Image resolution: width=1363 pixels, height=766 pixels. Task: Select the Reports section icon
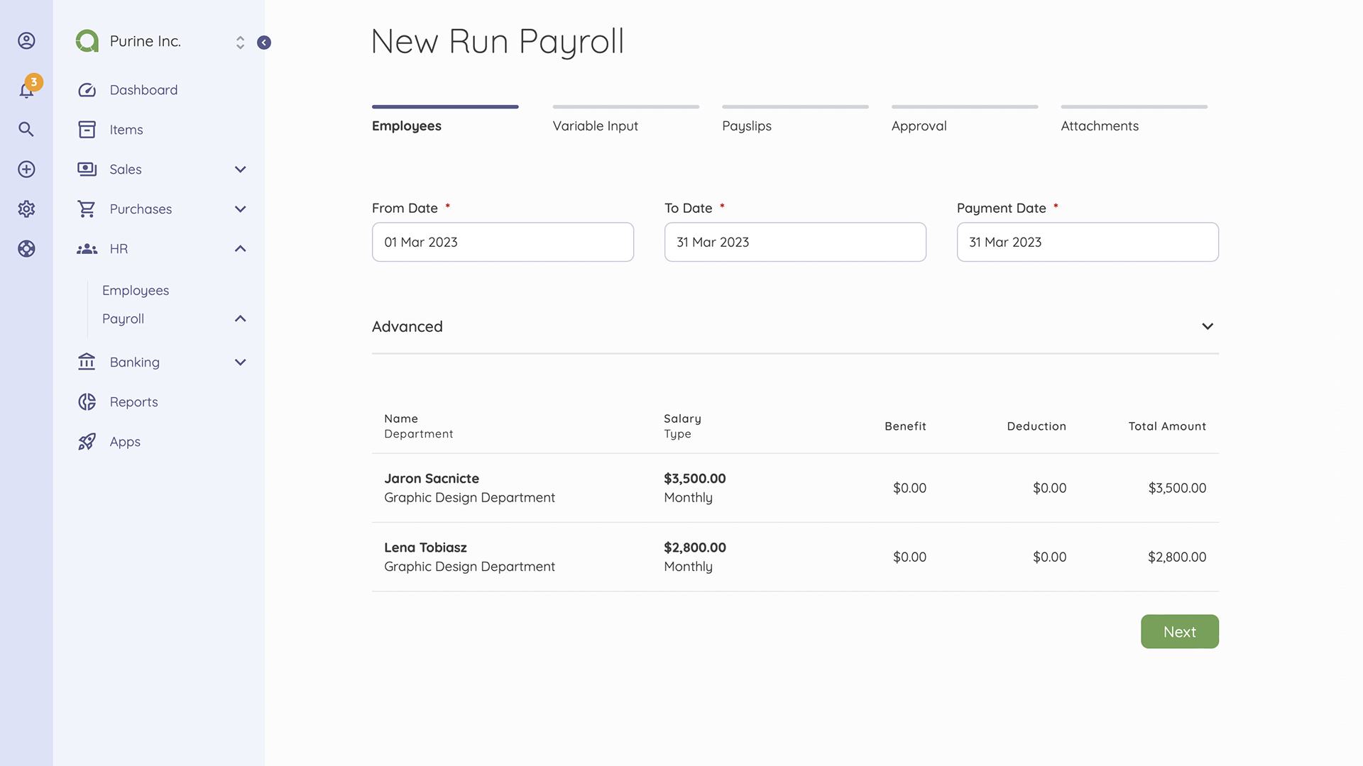tap(87, 401)
